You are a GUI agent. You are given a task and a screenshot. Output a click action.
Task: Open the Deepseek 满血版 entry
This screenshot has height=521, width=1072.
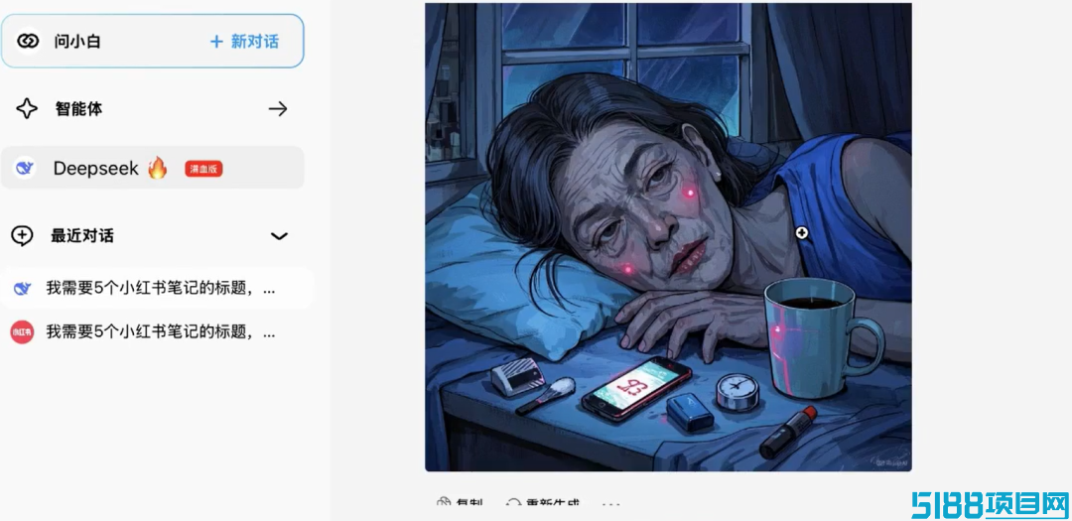pyautogui.click(x=153, y=168)
